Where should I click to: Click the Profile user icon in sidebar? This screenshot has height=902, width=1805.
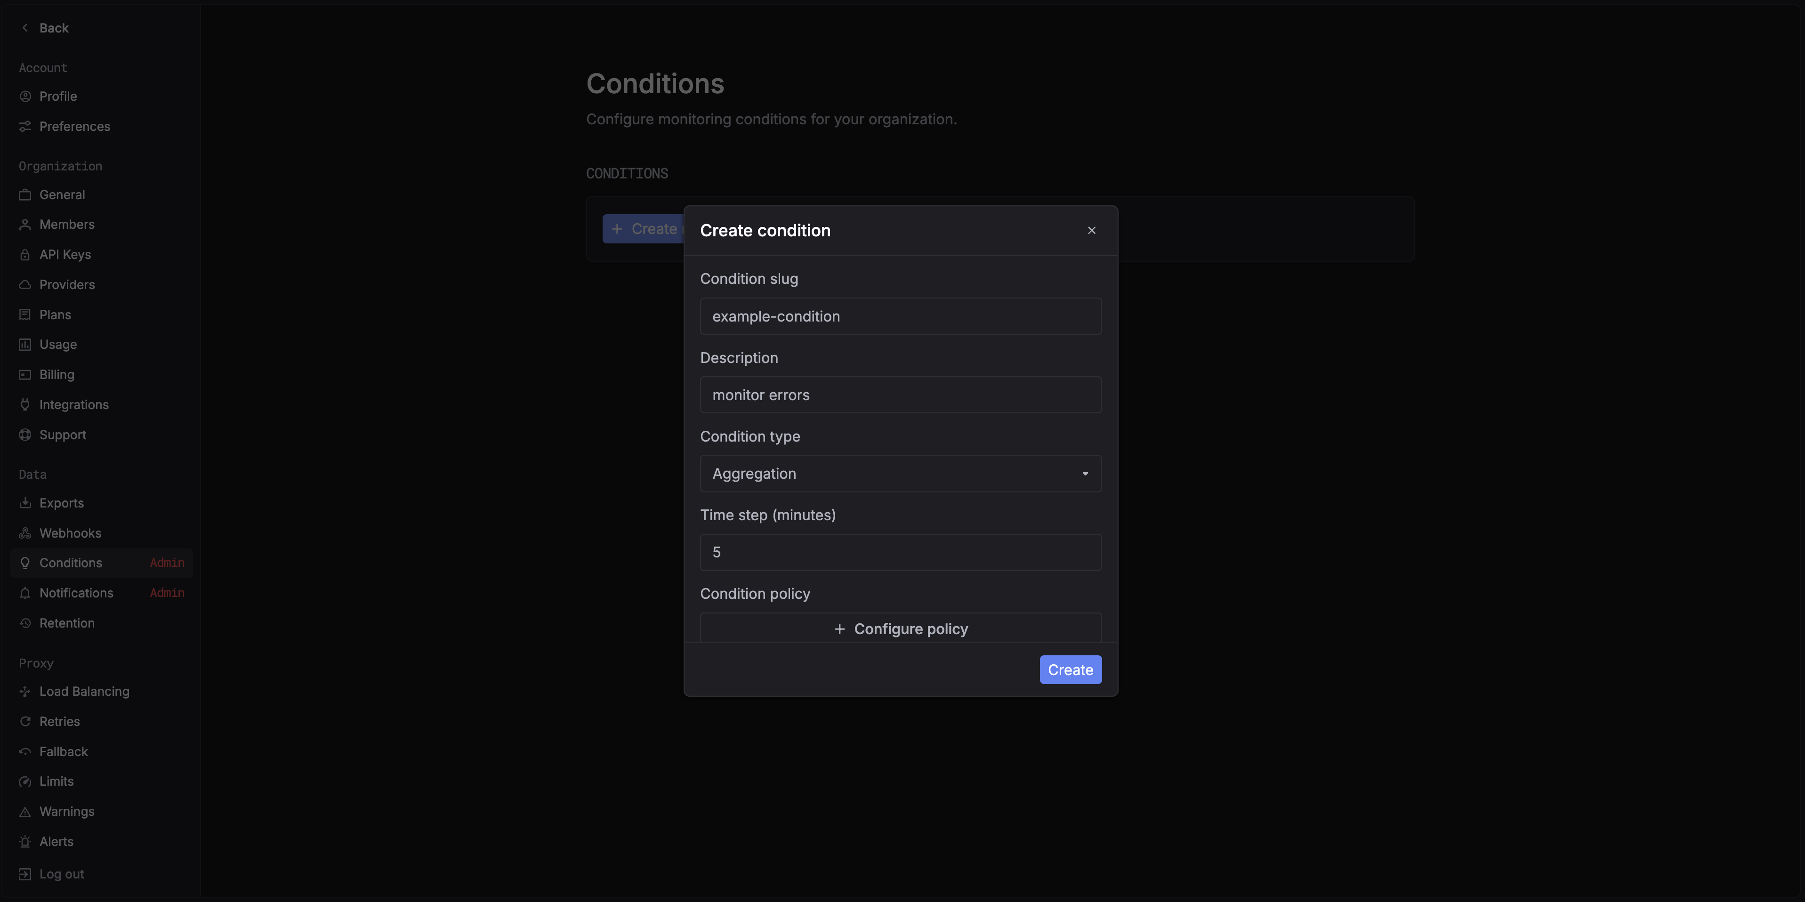tap(25, 96)
